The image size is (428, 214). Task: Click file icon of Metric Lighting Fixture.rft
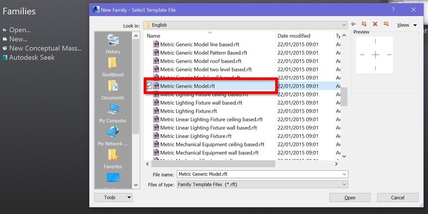pos(156,111)
